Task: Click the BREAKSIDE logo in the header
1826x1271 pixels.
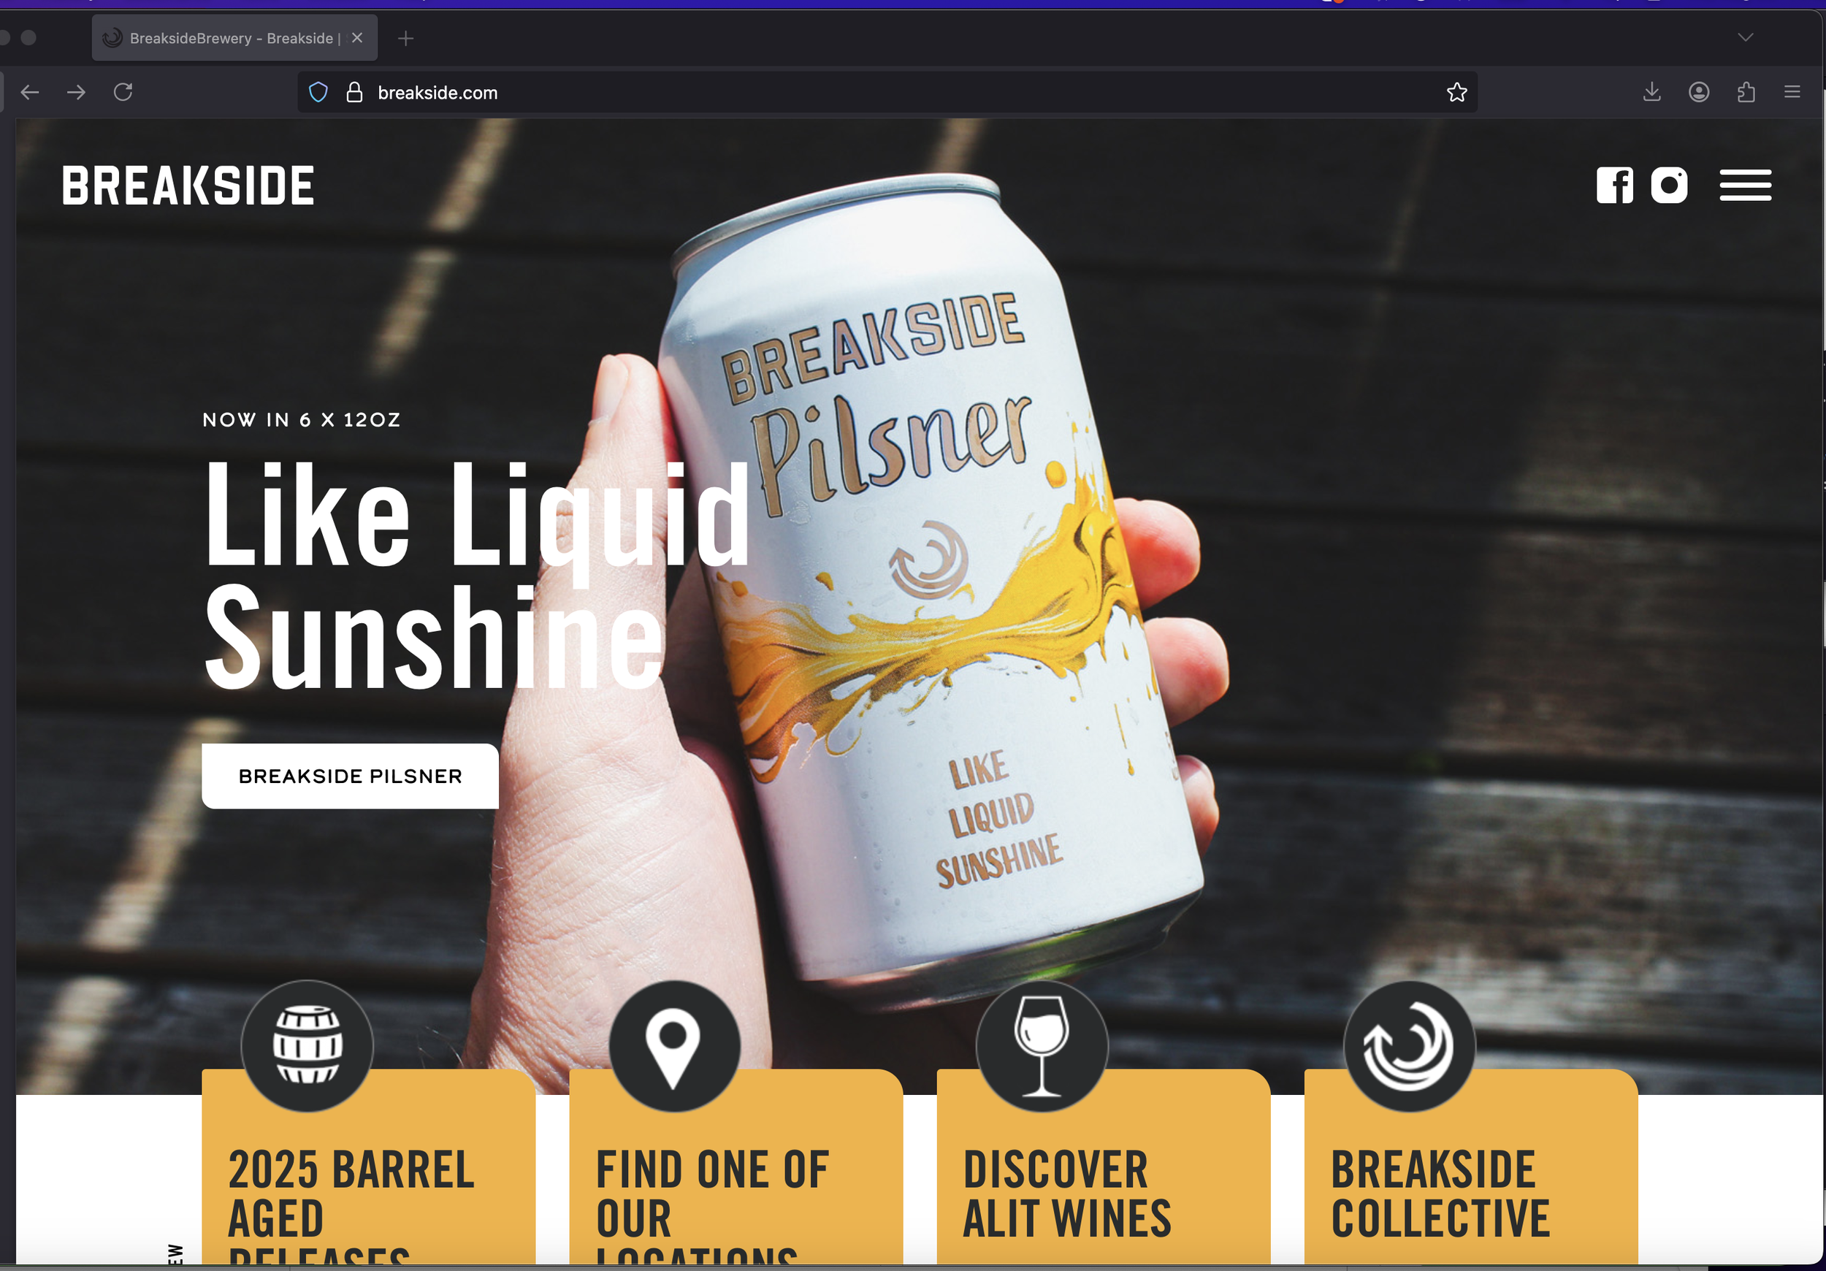Action: [188, 186]
